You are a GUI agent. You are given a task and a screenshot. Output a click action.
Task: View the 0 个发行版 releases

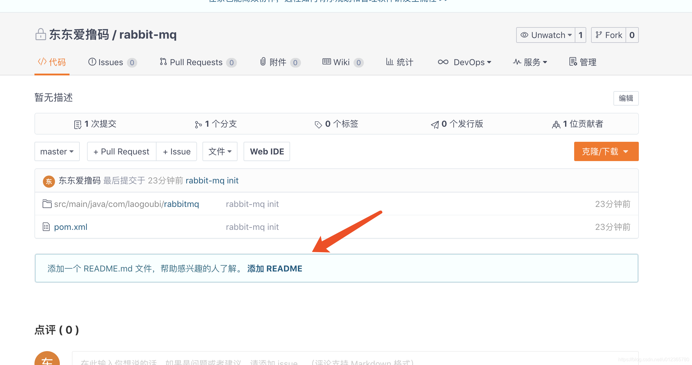tap(457, 124)
